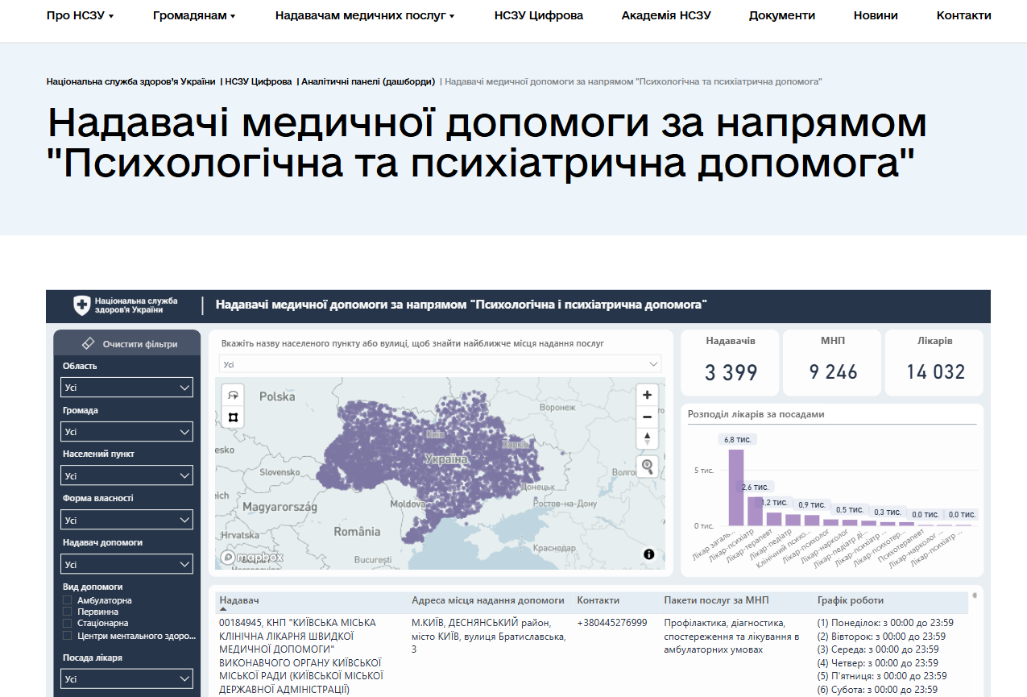Open the map location search magnifier

[647, 467]
